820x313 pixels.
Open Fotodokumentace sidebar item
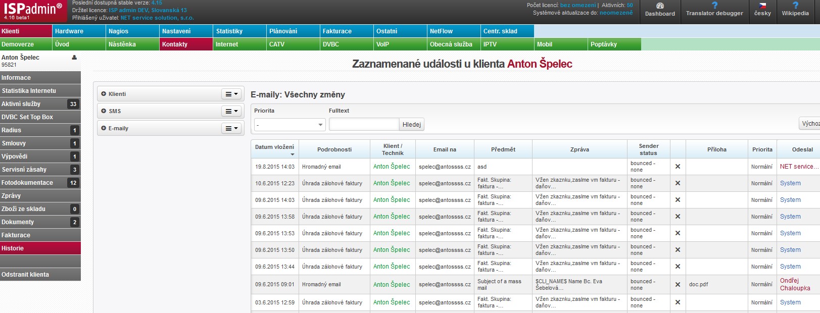click(x=40, y=183)
